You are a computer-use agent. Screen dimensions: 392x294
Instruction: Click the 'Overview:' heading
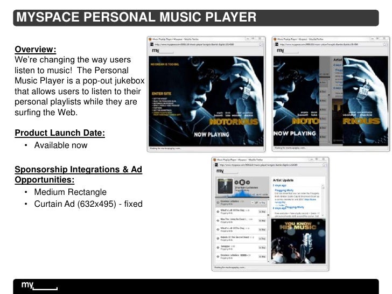(35, 49)
